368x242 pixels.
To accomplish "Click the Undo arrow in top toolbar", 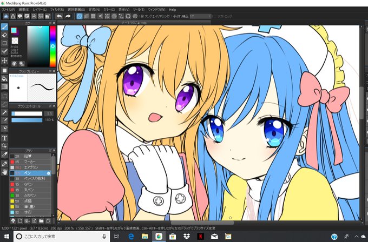I will [60, 16].
